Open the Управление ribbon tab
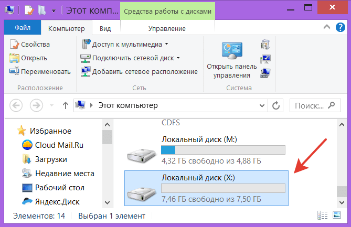This screenshot has height=227, width=351. 167,28
